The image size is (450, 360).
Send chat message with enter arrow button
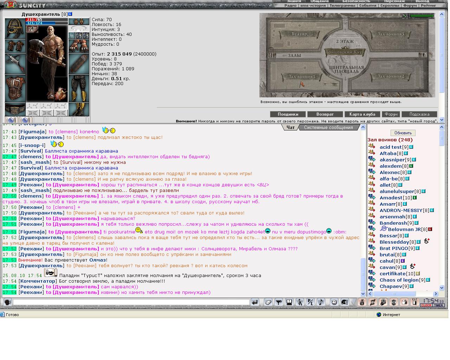[x=255, y=302]
